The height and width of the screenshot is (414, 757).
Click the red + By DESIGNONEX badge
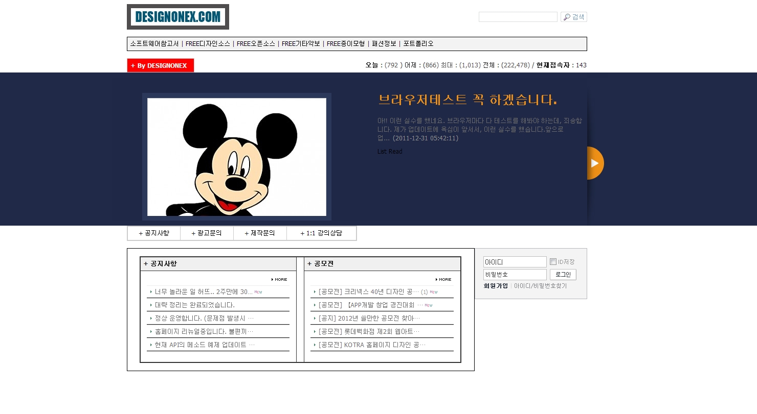pos(161,65)
